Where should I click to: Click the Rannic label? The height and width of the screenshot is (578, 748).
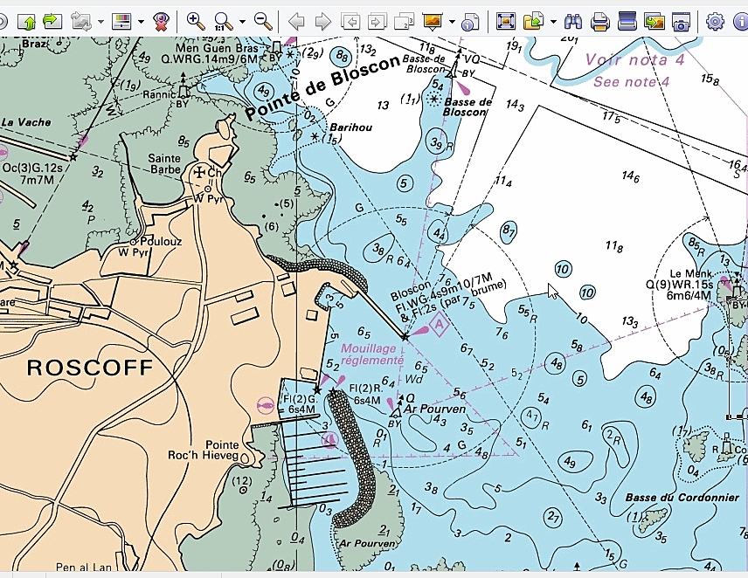click(x=159, y=95)
